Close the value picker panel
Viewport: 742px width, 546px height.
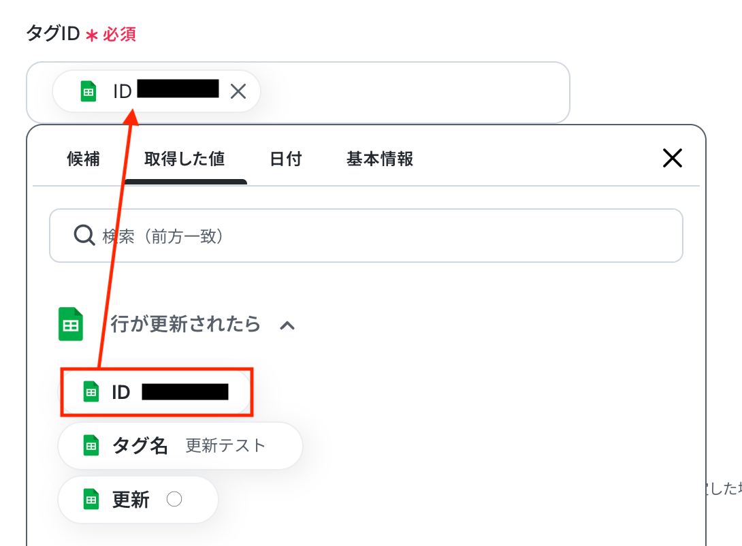(672, 159)
